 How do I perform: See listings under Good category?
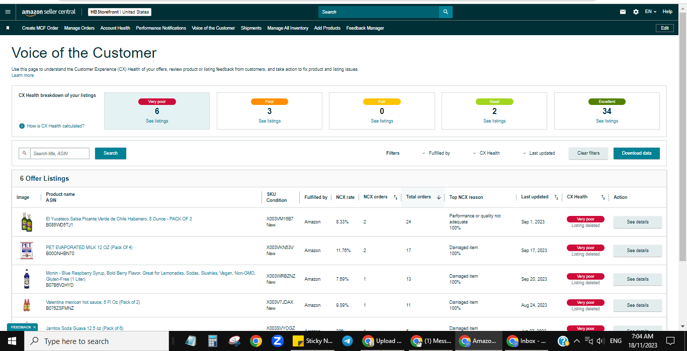[494, 121]
